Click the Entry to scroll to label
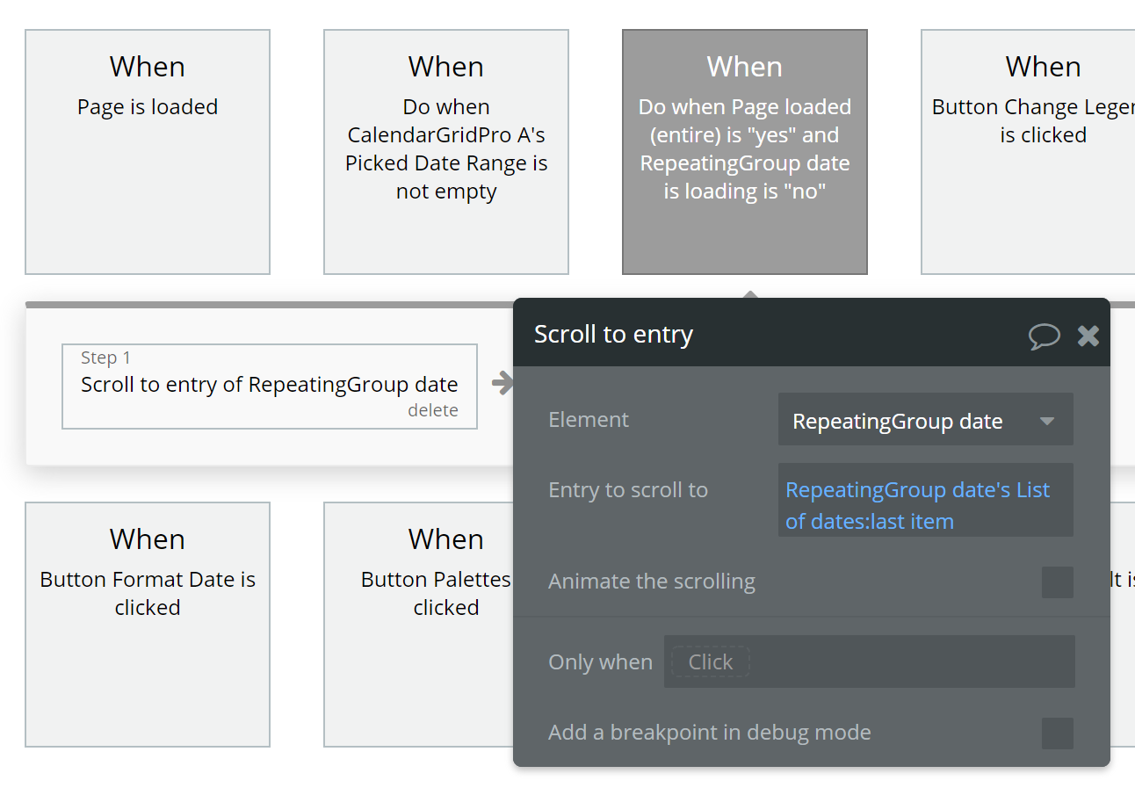Image resolution: width=1135 pixels, height=795 pixels. [628, 490]
